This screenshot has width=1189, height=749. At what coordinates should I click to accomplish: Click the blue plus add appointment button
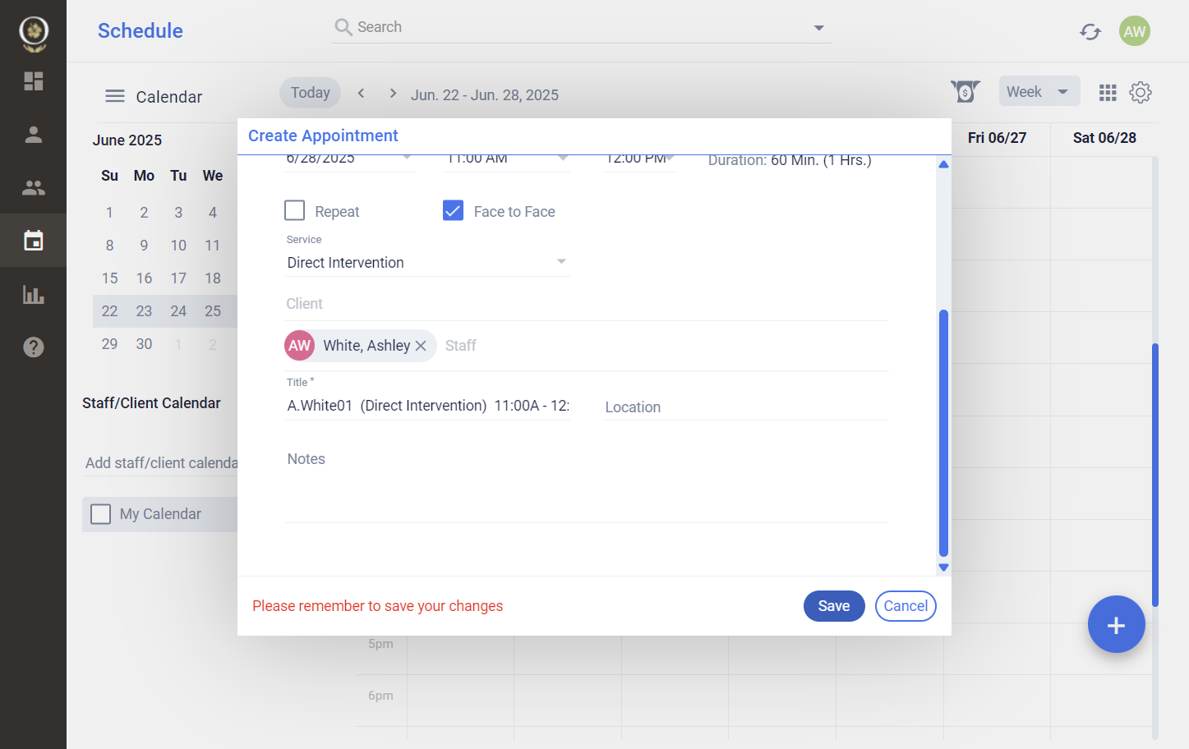[x=1116, y=625]
